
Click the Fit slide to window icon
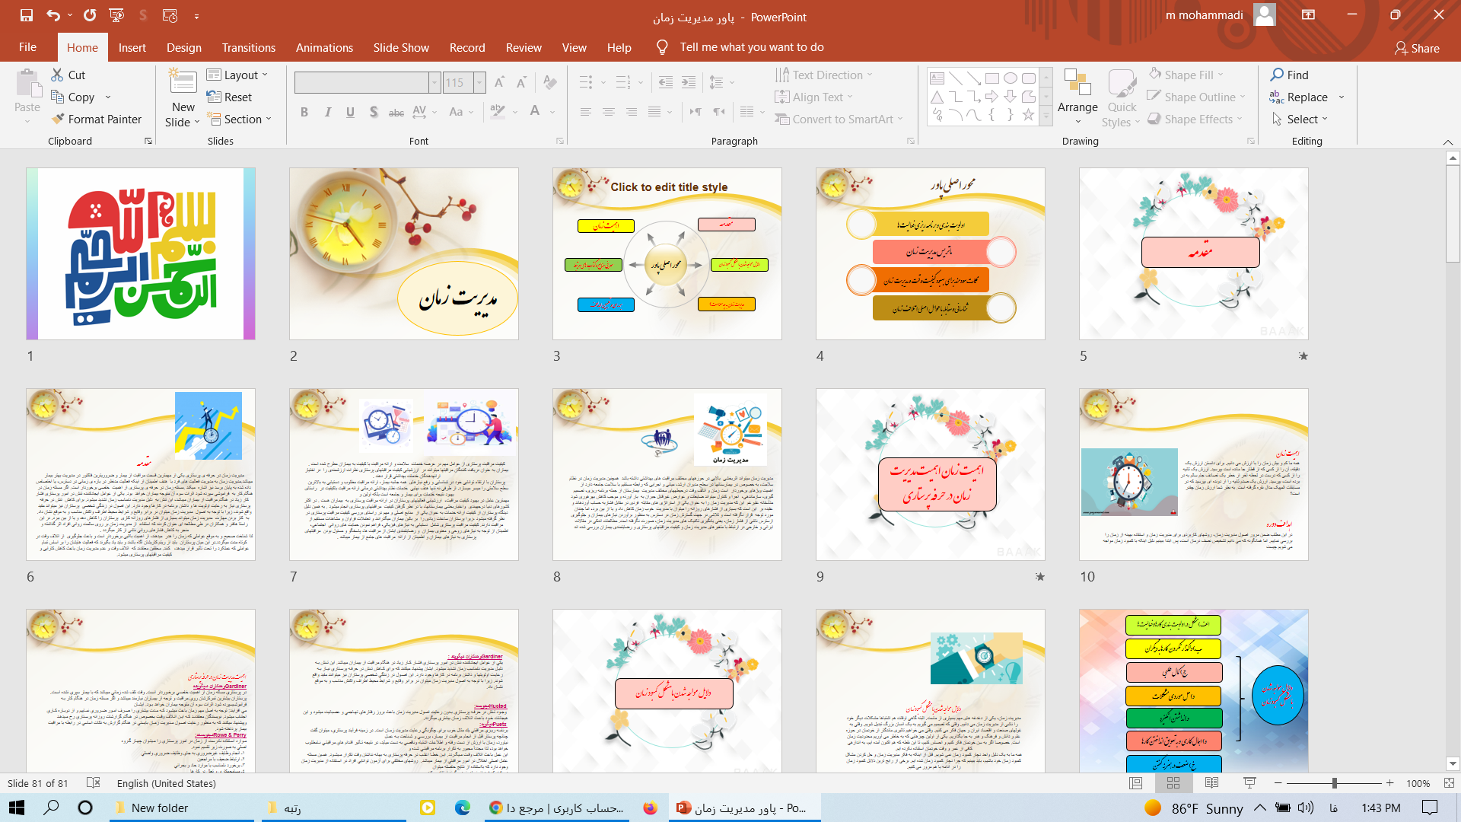tap(1448, 783)
